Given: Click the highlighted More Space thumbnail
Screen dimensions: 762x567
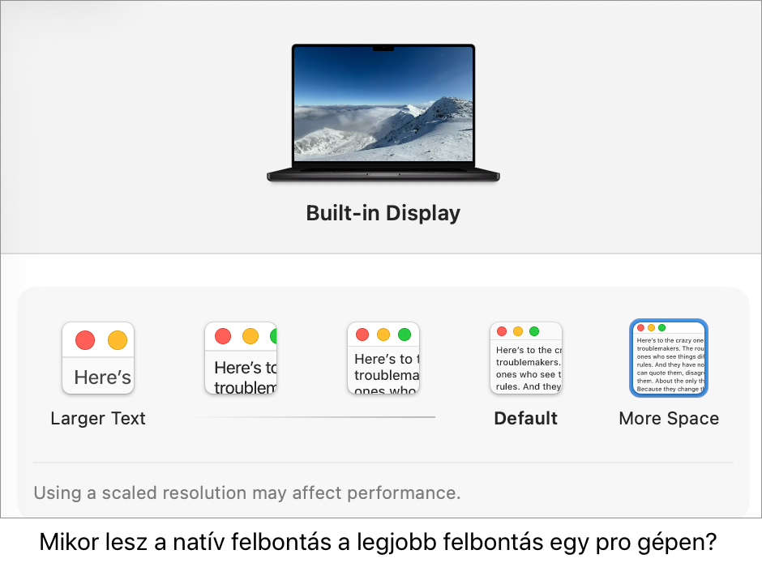Looking at the screenshot, I should 669,358.
